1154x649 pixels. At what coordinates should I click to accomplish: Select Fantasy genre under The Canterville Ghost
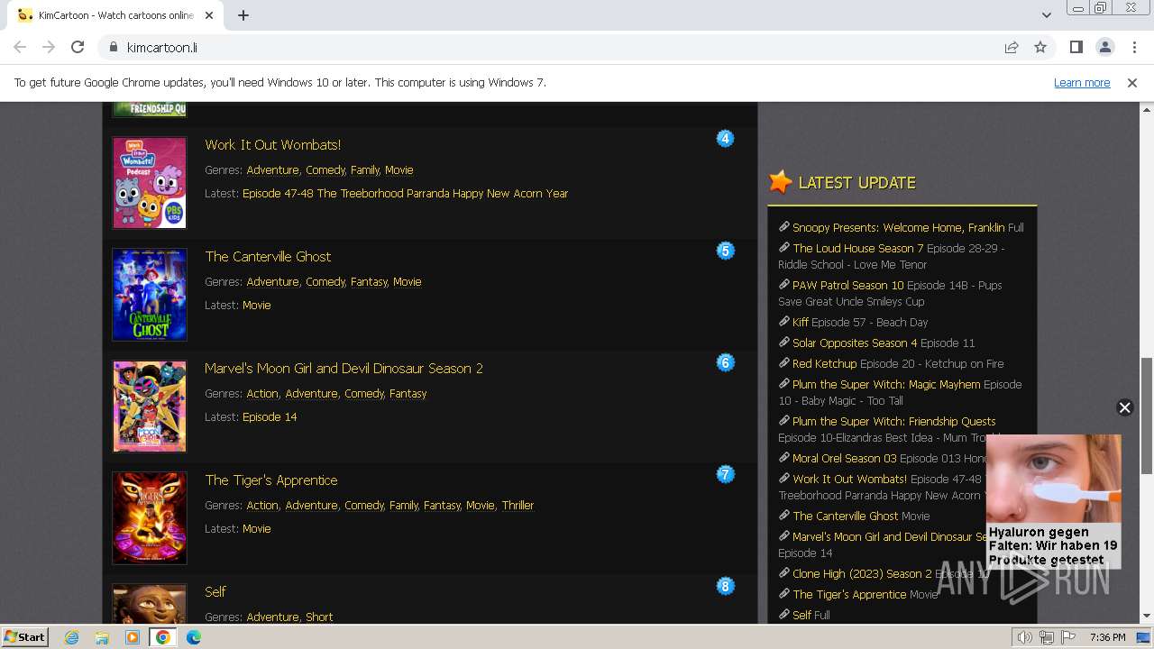tap(369, 281)
